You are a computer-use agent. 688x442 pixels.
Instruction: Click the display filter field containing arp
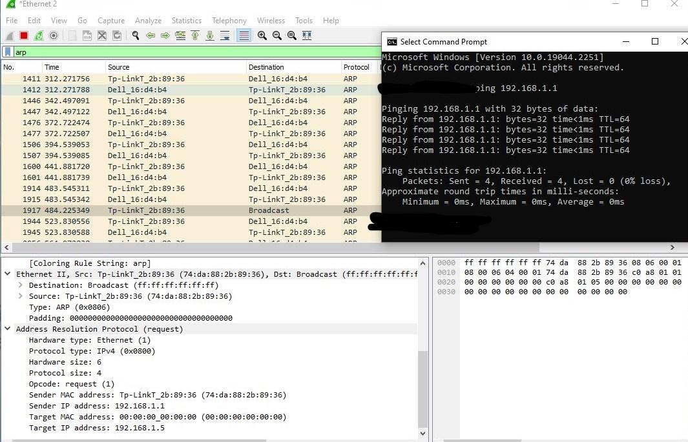click(196, 52)
